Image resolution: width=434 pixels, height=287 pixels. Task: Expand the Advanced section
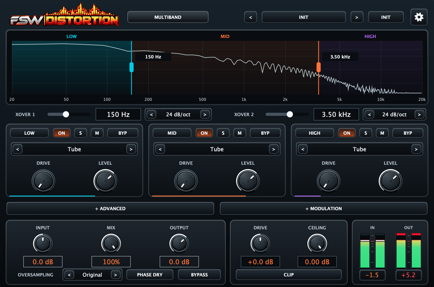click(x=110, y=208)
